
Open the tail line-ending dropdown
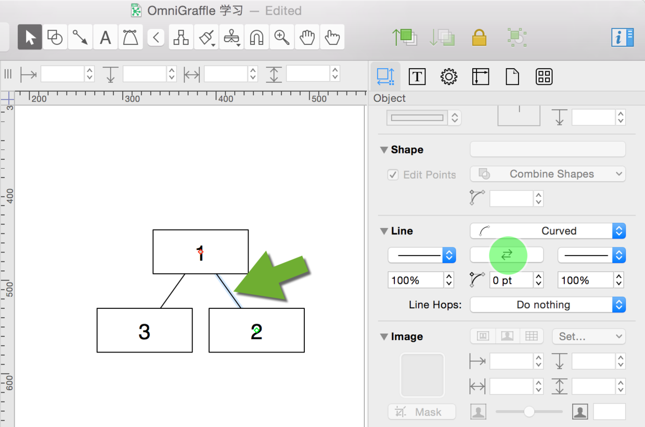(422, 255)
